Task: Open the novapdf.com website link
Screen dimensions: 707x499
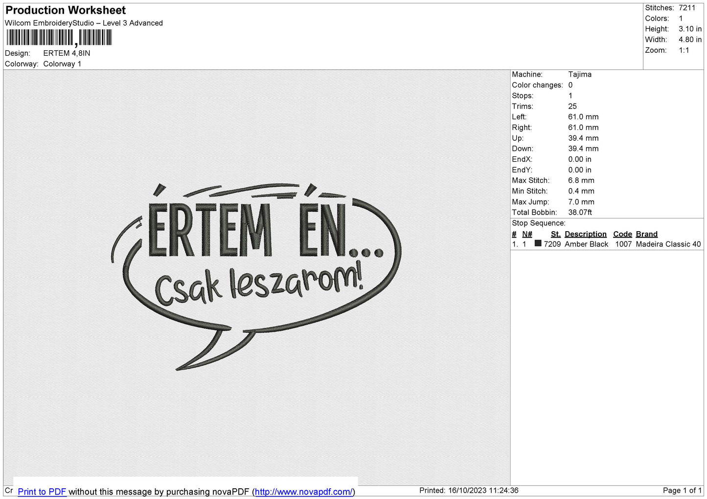Action: coord(303,492)
